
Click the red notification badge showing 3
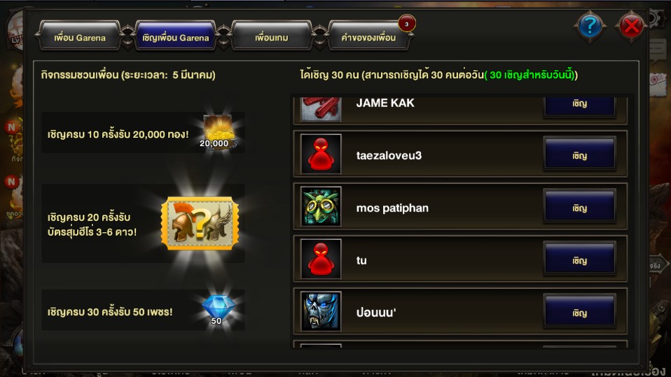(x=406, y=24)
